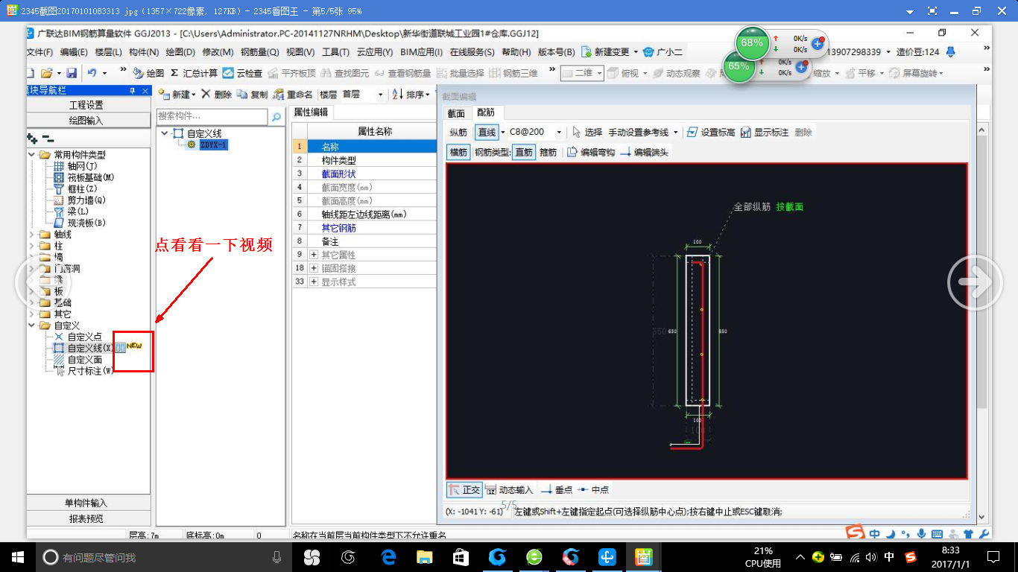Select 横筋 transverse rebar mode

(458, 152)
